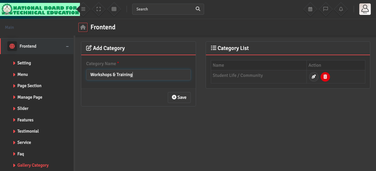This screenshot has width=376, height=171.
Task: Open Testimonial in the sidebar menu
Action: tap(28, 131)
